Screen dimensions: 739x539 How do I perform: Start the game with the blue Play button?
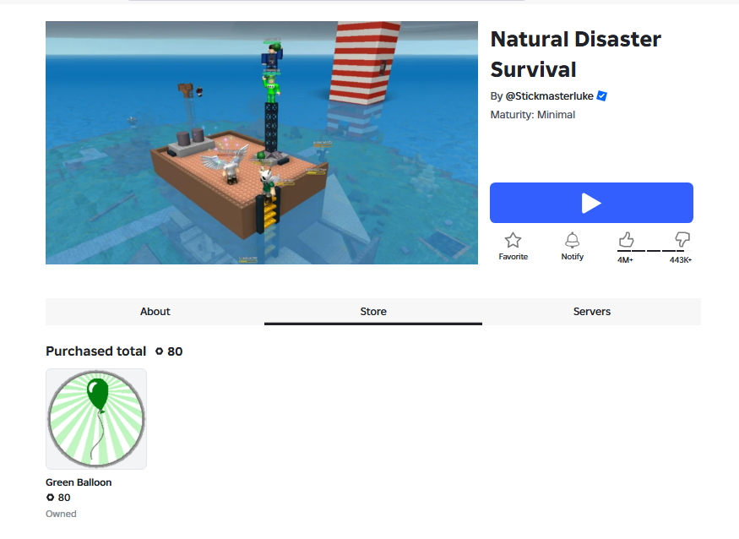coord(591,203)
